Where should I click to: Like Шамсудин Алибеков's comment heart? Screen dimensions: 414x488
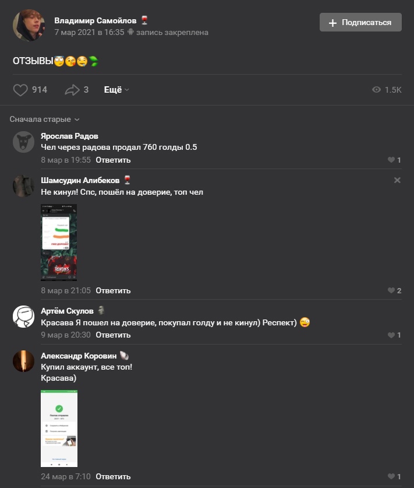(x=391, y=290)
